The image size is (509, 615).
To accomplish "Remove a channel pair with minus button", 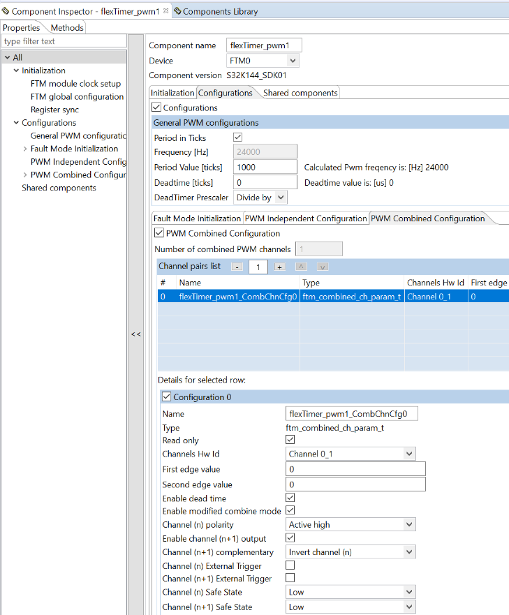I will point(237,267).
